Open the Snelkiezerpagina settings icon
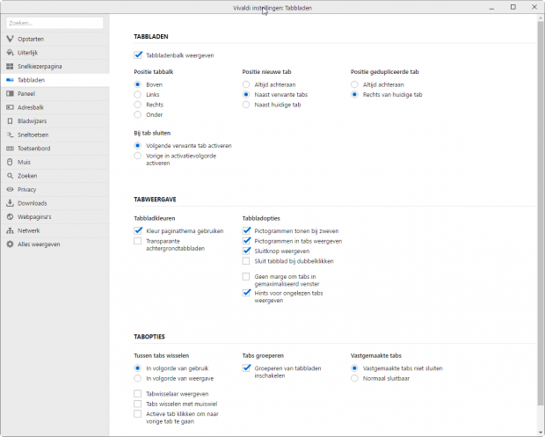545x437 pixels. coord(10,66)
